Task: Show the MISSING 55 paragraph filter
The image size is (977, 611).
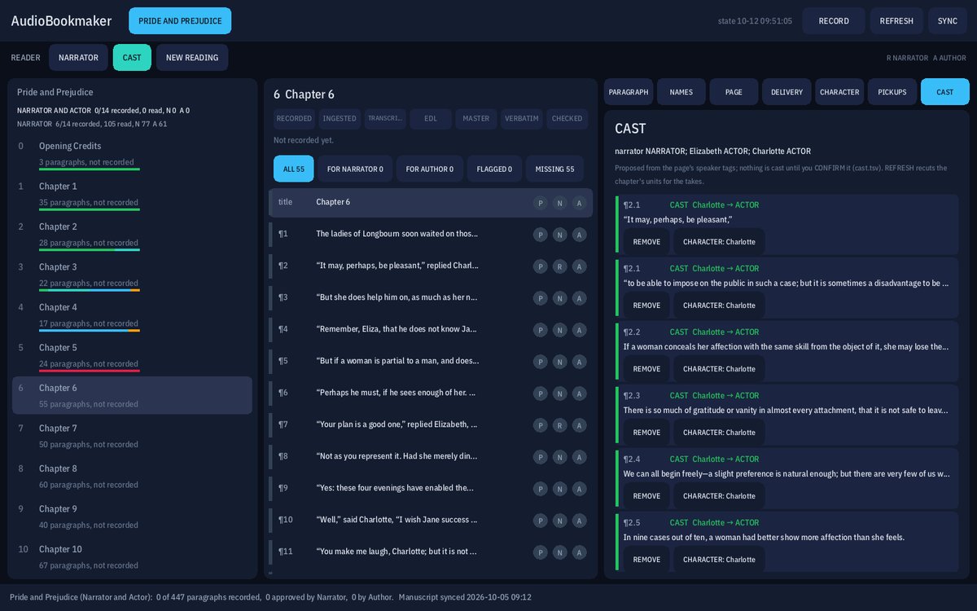Action: coord(554,169)
